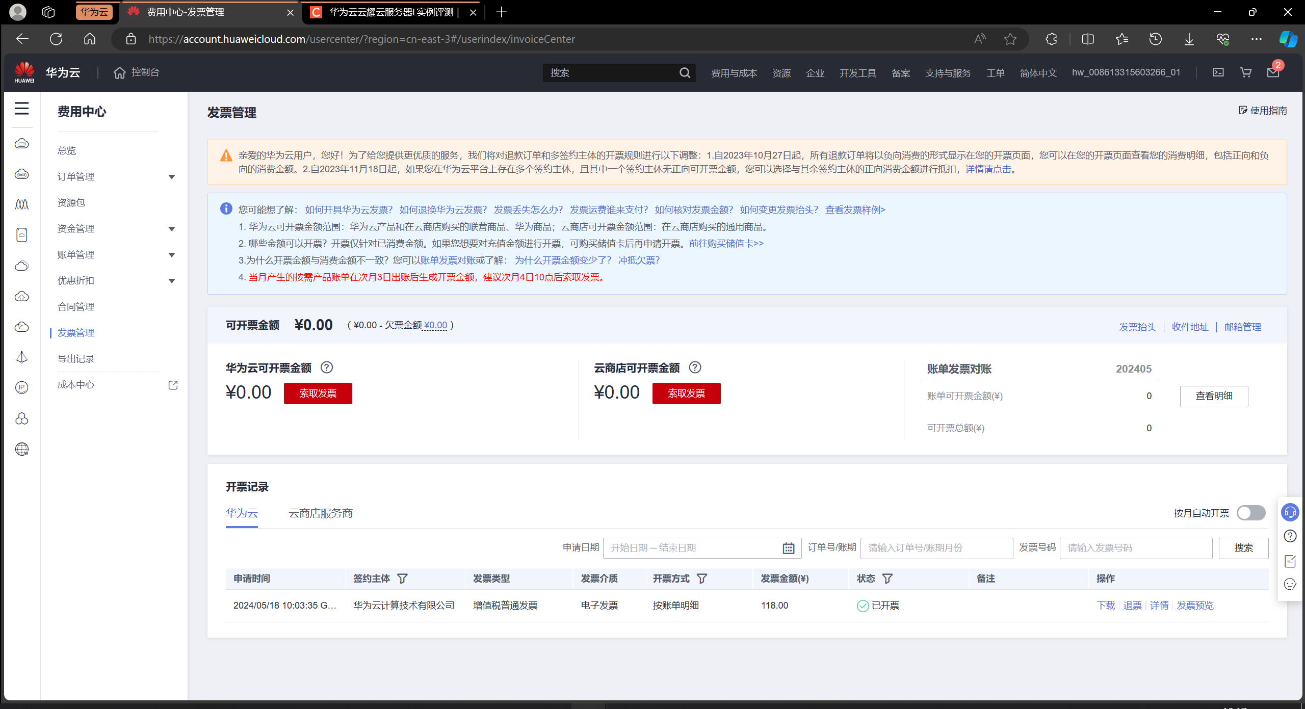Open 邮箱管理 link
The width and height of the screenshot is (1305, 709).
pos(1242,327)
